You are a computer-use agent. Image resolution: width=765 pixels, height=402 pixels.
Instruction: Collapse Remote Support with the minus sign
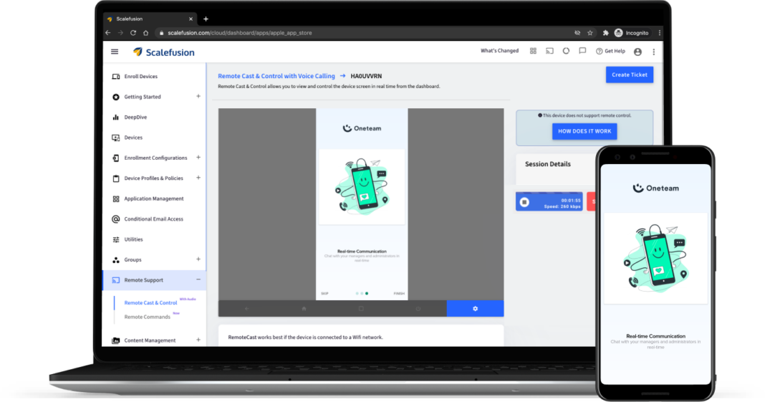point(198,280)
